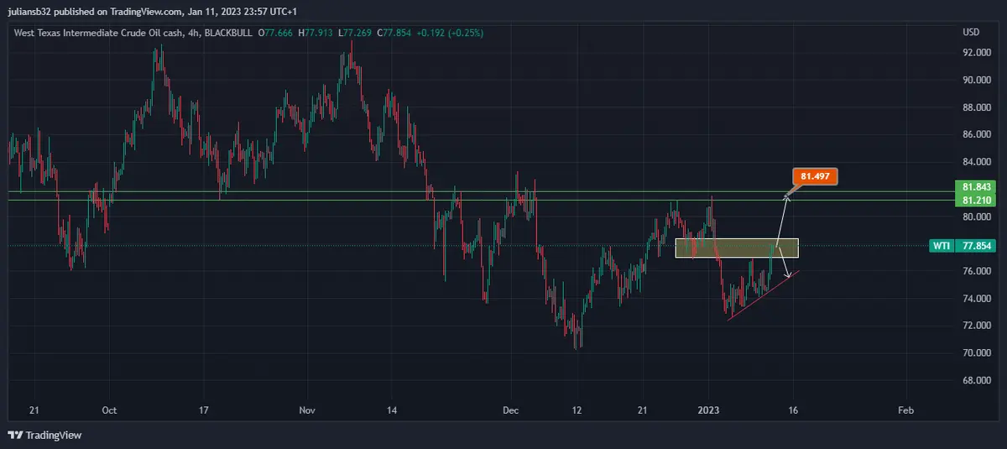Click the Feb label on time axis
Image resolution: width=1007 pixels, height=449 pixels.
[x=905, y=410]
